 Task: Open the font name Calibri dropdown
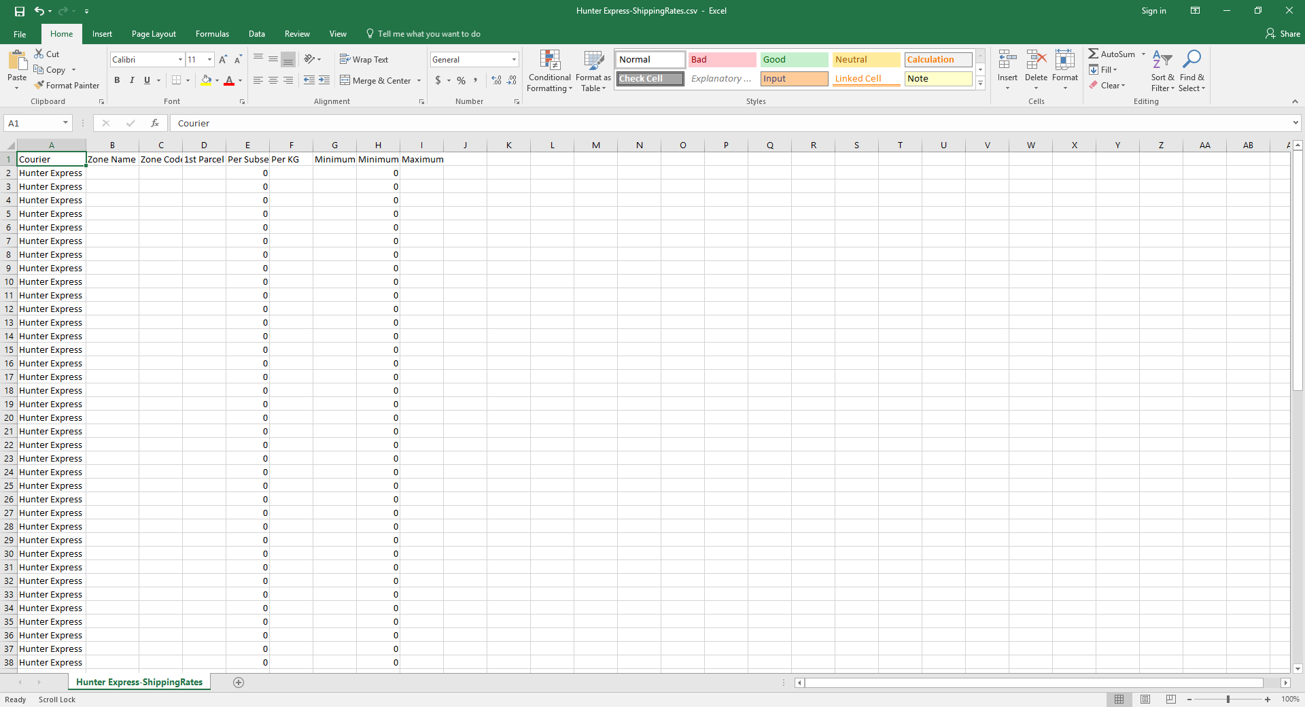tap(180, 60)
